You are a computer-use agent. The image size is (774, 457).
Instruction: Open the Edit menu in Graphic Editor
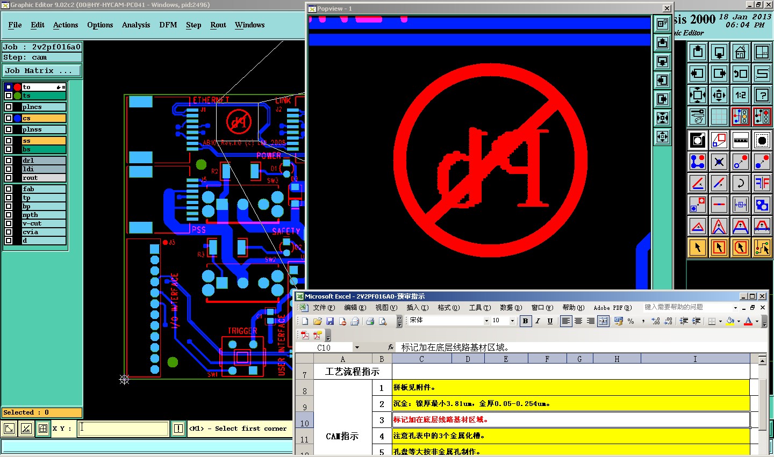(38, 25)
